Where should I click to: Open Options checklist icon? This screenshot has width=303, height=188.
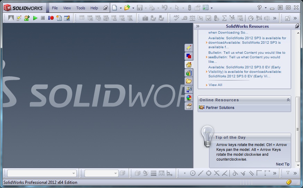206,8
